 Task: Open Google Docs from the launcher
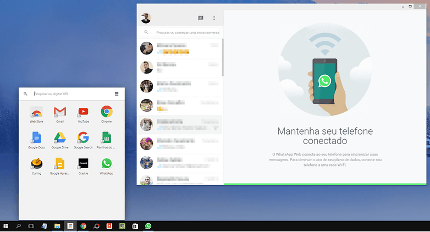coord(36,140)
